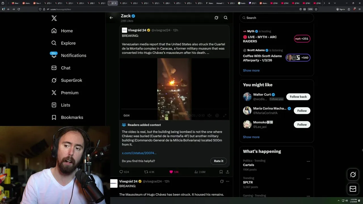Click search icon in Zack header
This screenshot has width=363, height=204.
pyautogui.click(x=226, y=18)
